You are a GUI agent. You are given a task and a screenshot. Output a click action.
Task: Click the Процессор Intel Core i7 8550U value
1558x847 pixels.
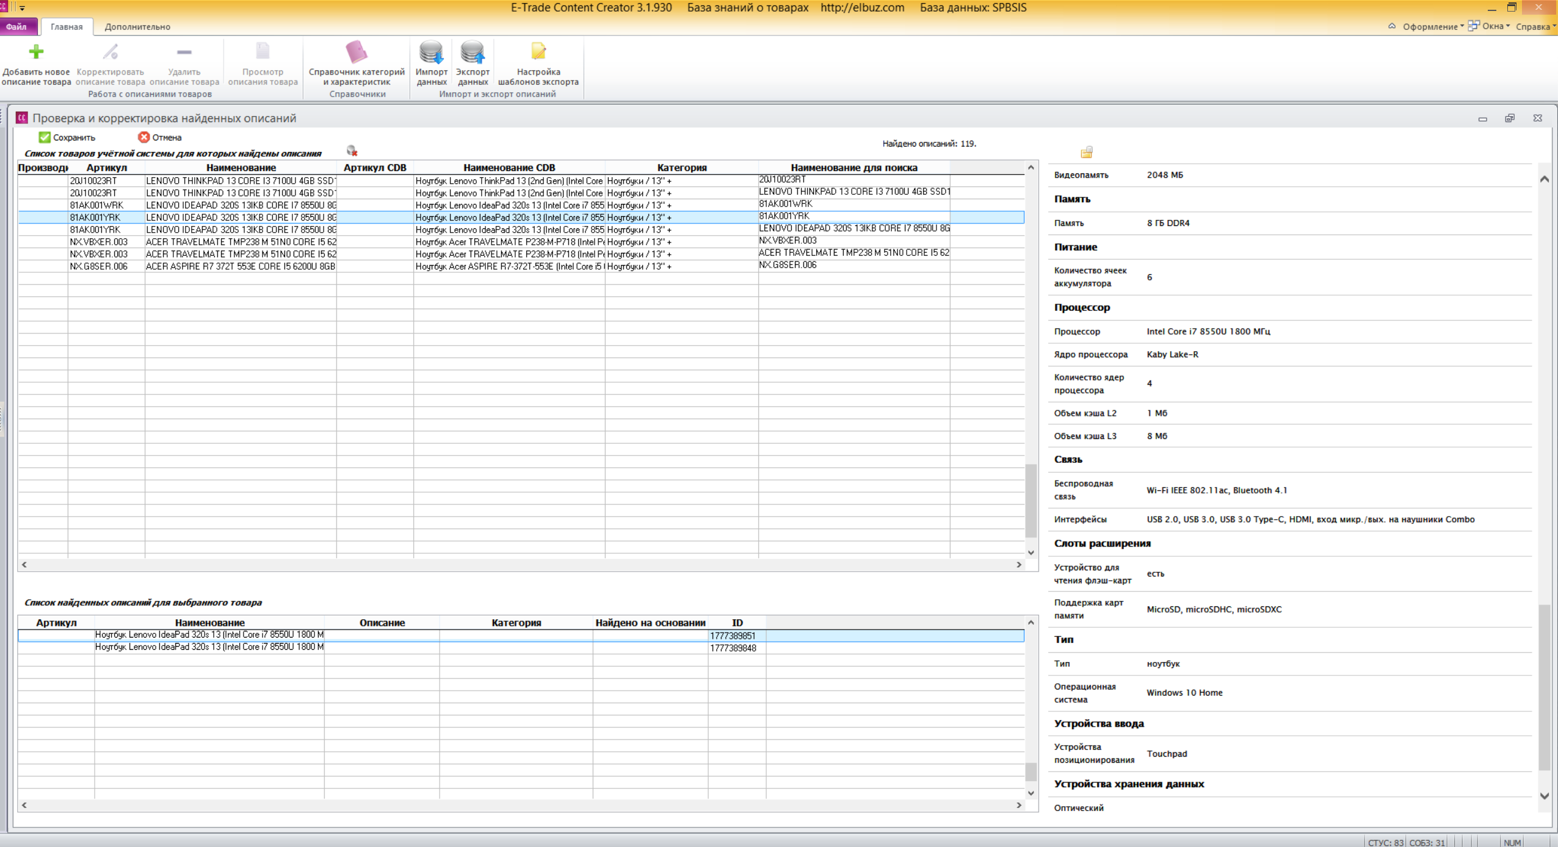coord(1208,331)
